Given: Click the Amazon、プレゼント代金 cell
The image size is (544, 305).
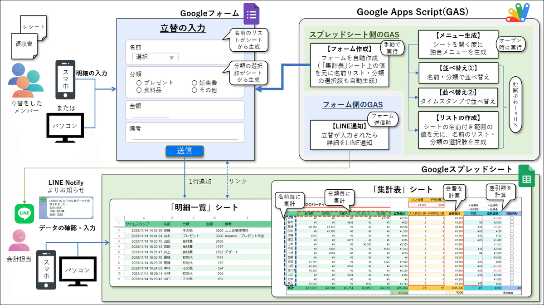Looking at the screenshot, I should (247, 236).
